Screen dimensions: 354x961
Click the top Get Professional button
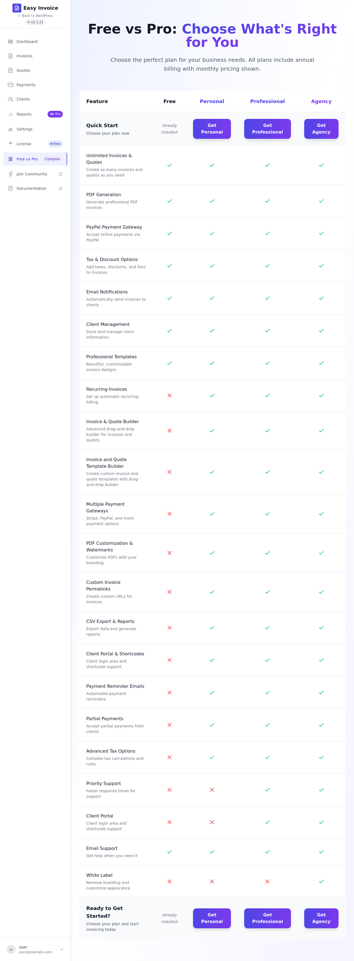coord(267,129)
